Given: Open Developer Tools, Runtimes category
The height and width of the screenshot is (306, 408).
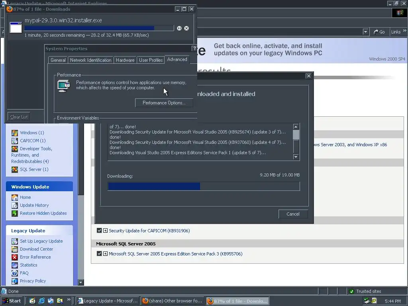Looking at the screenshot, I should (31, 155).
